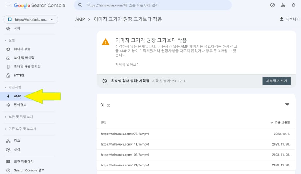
Task: Click help icon beside the 예 heading
Action: [x=108, y=105]
